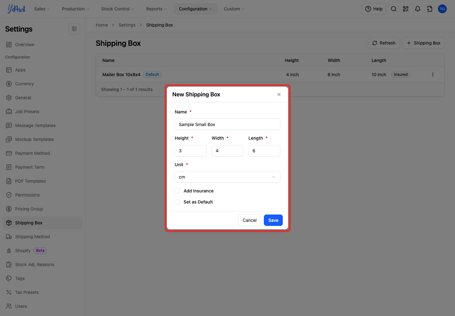The height and width of the screenshot is (316, 455).
Task: Open Currency settings
Action: 42,84
